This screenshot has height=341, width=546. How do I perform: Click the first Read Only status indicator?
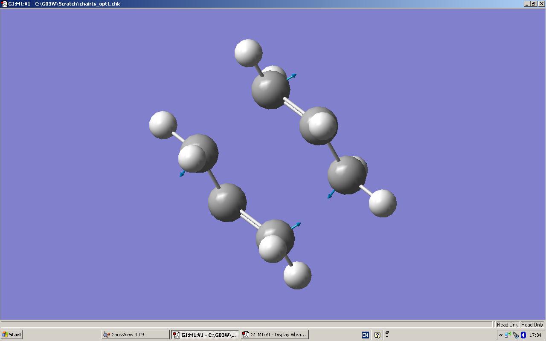coord(508,325)
